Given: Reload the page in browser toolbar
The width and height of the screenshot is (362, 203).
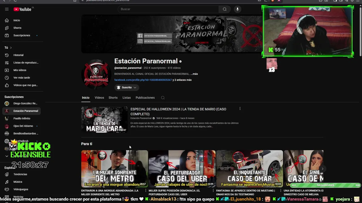Looking at the screenshot, I should (x=15, y=1).
